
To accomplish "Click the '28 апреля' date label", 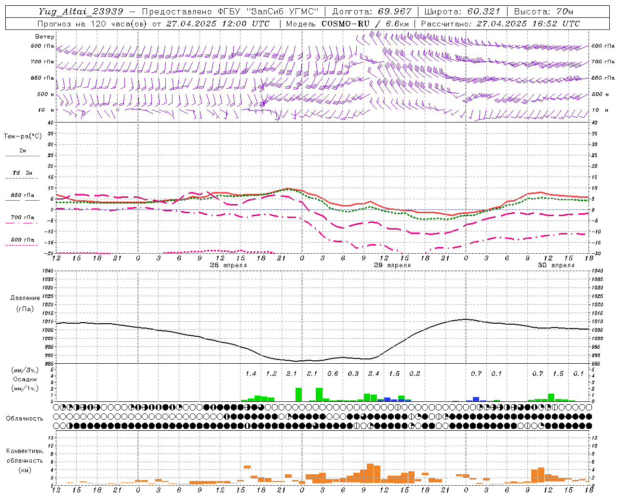I will pyautogui.click(x=228, y=265).
